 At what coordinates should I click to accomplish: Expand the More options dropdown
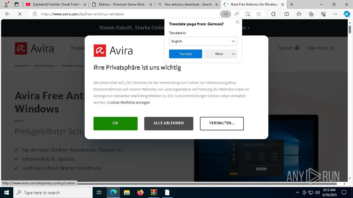click(221, 54)
